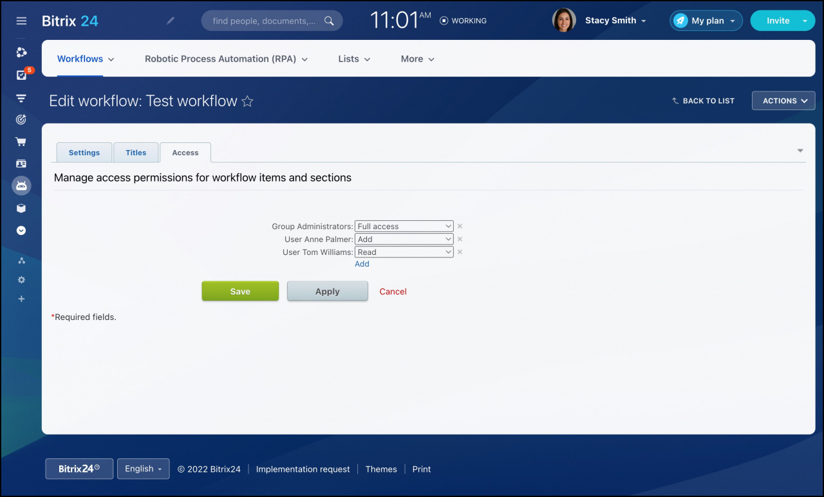Click the User Anne Palmer label

319,239
